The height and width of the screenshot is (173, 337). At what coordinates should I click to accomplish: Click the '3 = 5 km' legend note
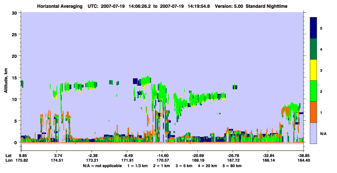coord(184,166)
